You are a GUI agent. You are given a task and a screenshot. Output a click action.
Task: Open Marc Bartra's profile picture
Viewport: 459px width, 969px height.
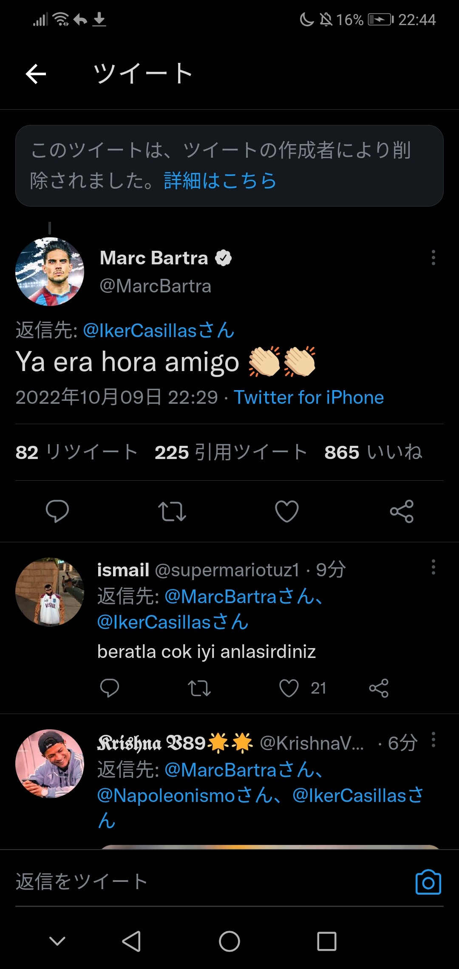coord(50,272)
